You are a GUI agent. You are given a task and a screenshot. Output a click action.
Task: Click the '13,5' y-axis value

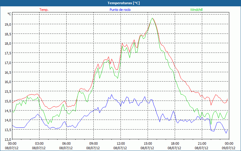[x=8, y=130]
